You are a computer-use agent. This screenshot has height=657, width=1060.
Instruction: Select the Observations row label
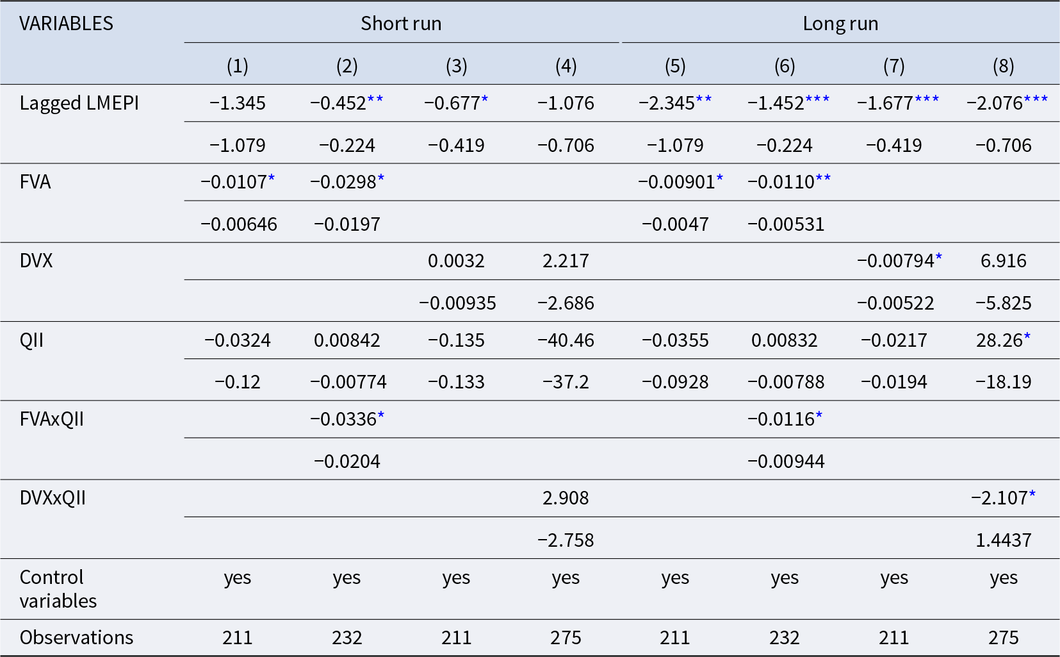coord(77,638)
